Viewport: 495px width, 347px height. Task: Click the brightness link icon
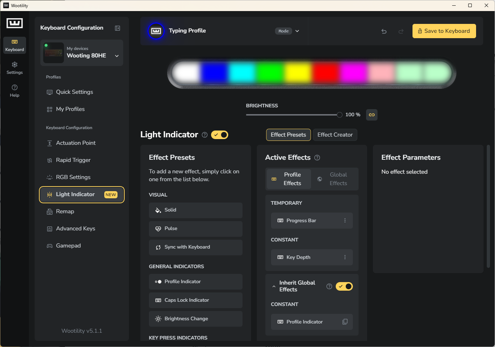372,115
